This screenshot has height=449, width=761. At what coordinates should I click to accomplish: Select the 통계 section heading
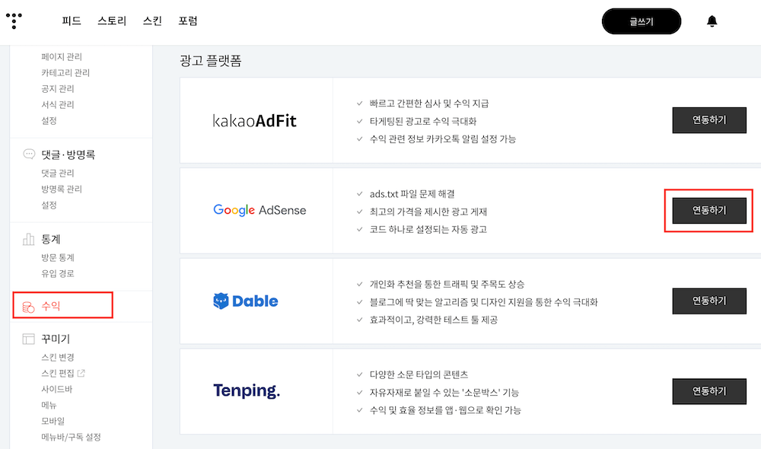coord(50,239)
